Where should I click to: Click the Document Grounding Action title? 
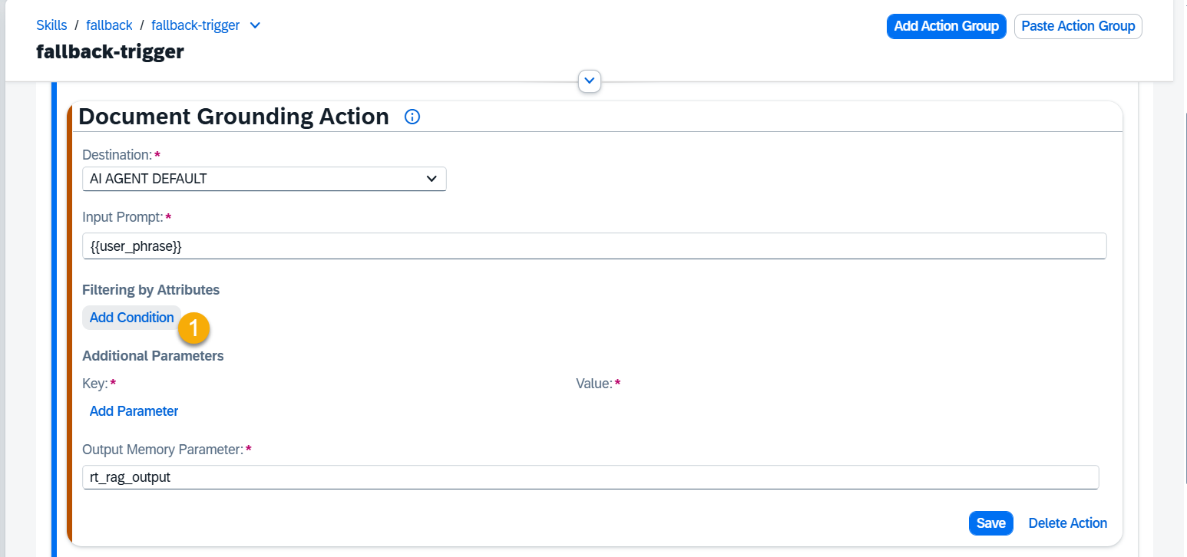(233, 117)
